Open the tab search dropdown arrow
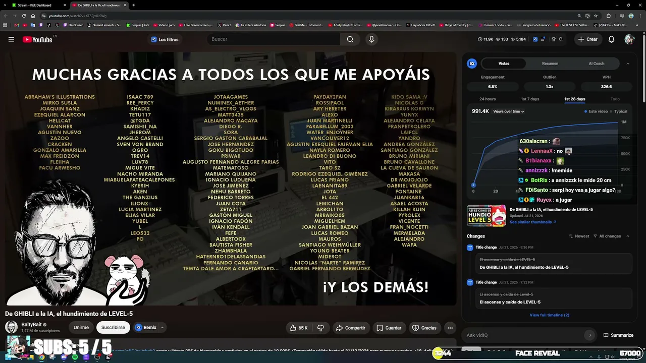The image size is (646, 363). coord(5,5)
